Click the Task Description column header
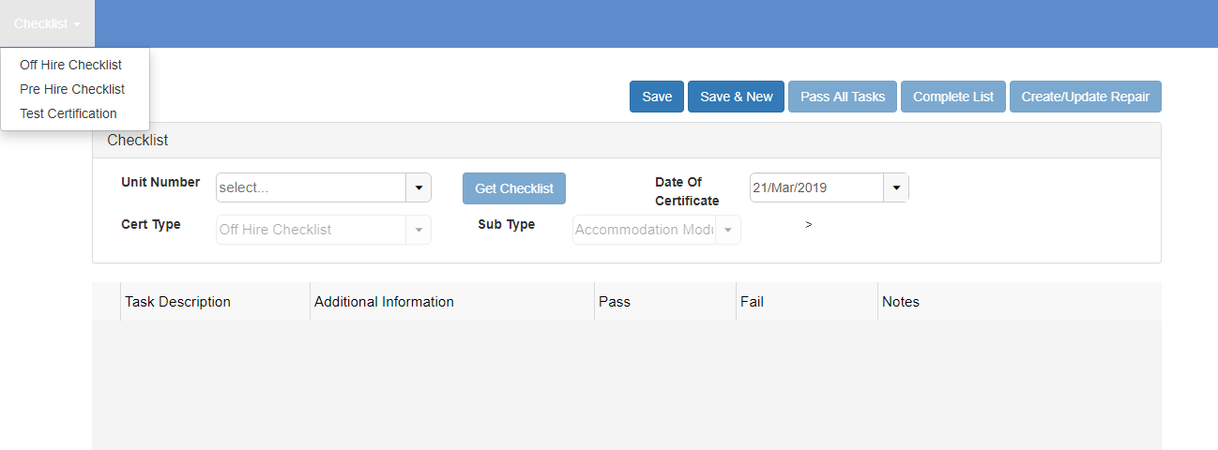The width and height of the screenshot is (1218, 450). (178, 302)
